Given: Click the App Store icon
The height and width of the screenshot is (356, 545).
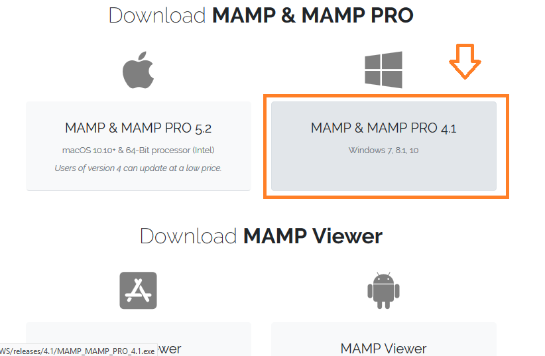Looking at the screenshot, I should click(139, 290).
